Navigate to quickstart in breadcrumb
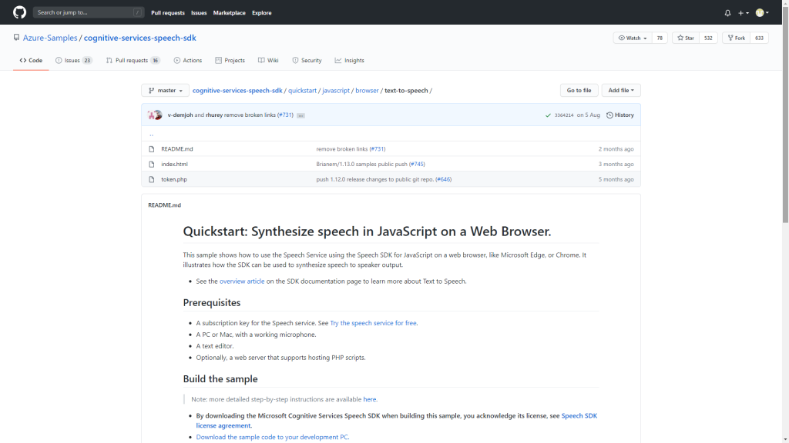The height and width of the screenshot is (443, 789). pyautogui.click(x=302, y=91)
